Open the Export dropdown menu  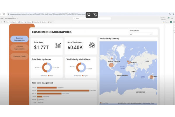coord(14,22)
